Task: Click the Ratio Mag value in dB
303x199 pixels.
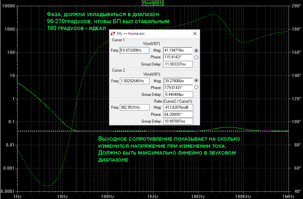Action: [x=178, y=107]
